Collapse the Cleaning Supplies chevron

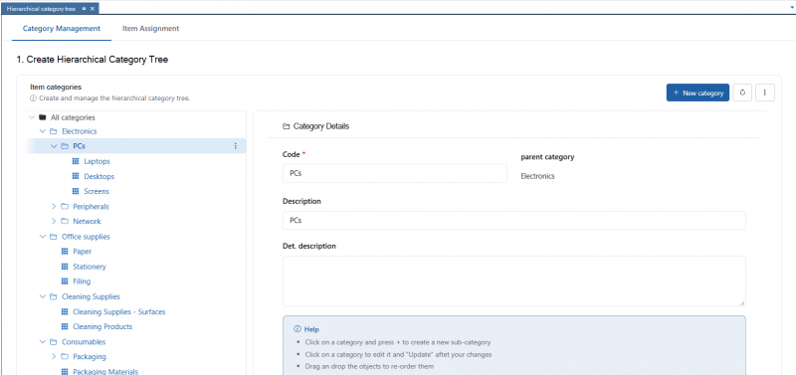pos(43,296)
